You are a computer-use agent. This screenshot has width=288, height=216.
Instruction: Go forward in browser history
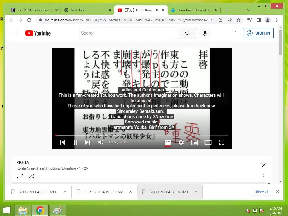pos(20,20)
